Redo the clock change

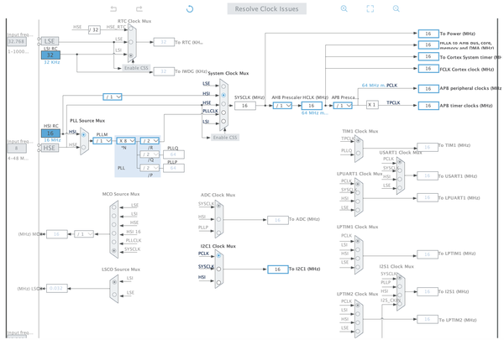pos(139,8)
